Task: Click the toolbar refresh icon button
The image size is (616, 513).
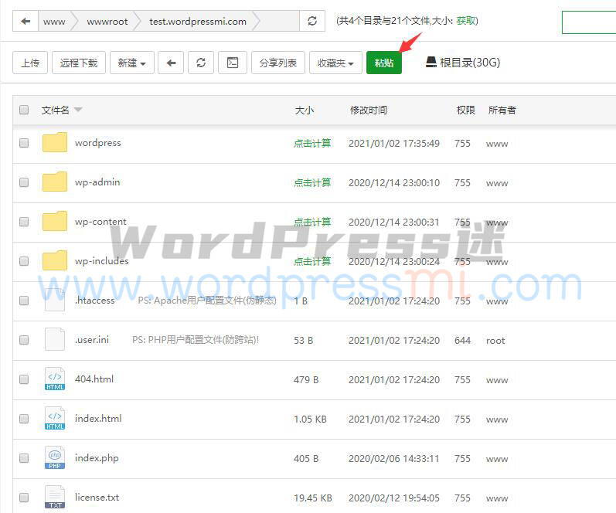Action: point(201,63)
